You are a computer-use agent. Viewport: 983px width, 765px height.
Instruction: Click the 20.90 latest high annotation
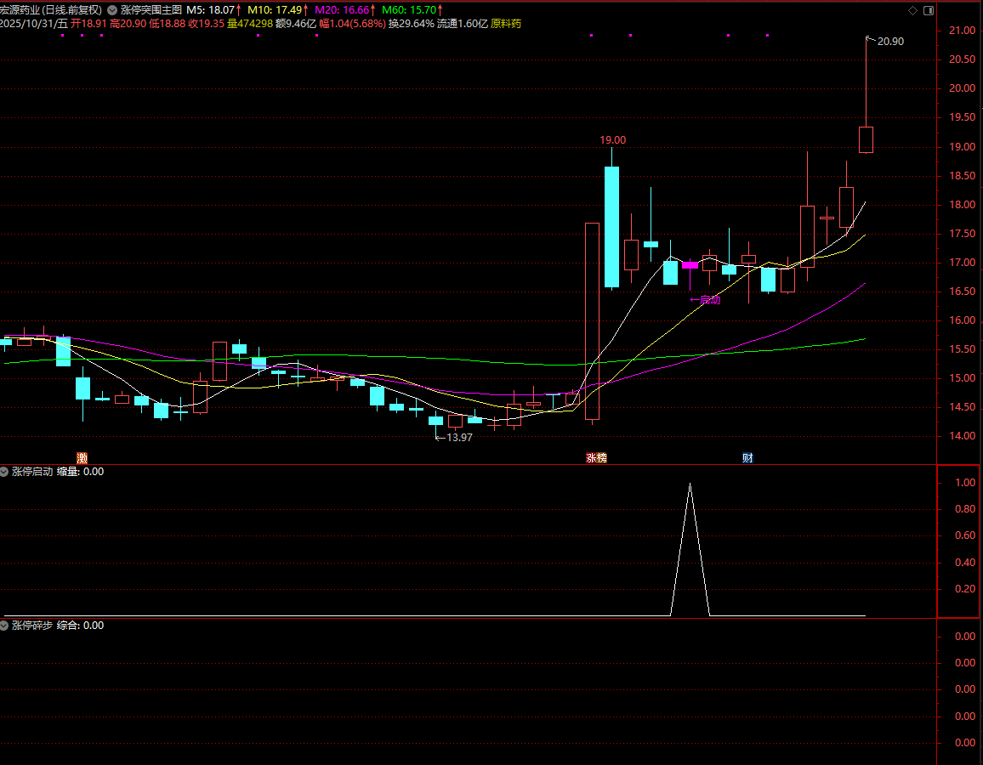point(889,42)
